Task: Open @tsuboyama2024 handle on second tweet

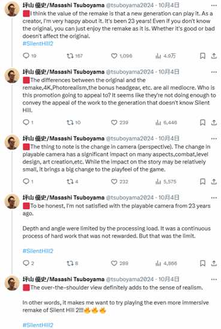Action: tap(129, 72)
